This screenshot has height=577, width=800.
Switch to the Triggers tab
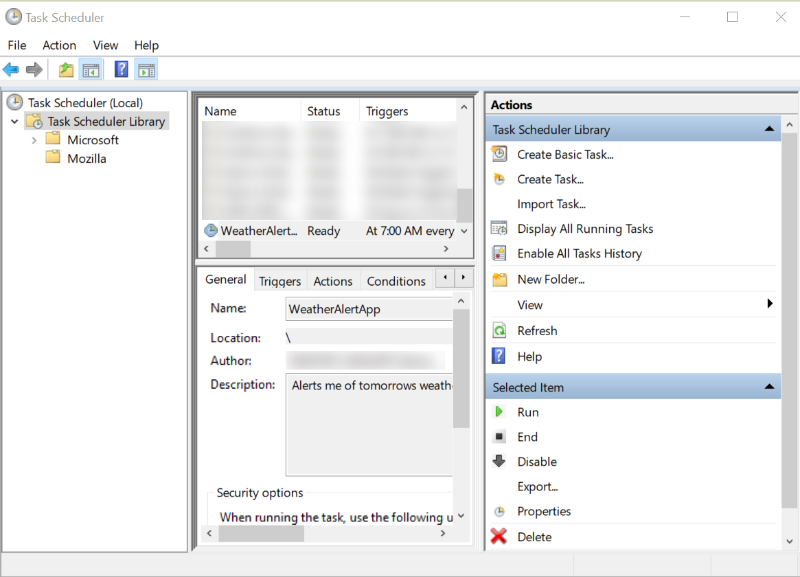point(280,281)
